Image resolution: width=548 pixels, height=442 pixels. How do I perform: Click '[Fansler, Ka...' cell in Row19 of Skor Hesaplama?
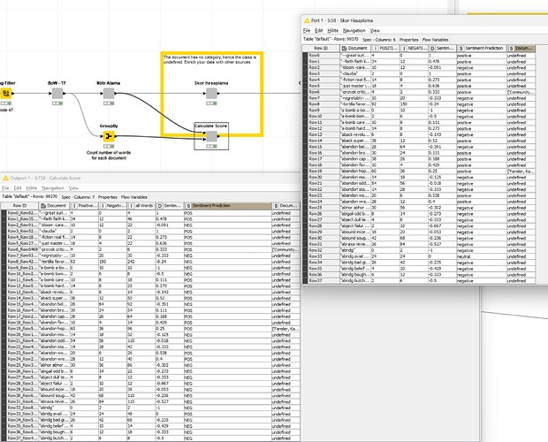tap(521, 171)
